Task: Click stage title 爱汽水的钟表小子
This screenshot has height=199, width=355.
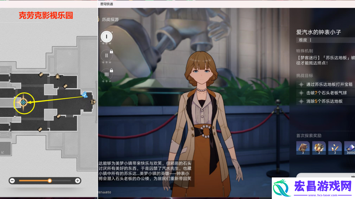Action: point(318,32)
